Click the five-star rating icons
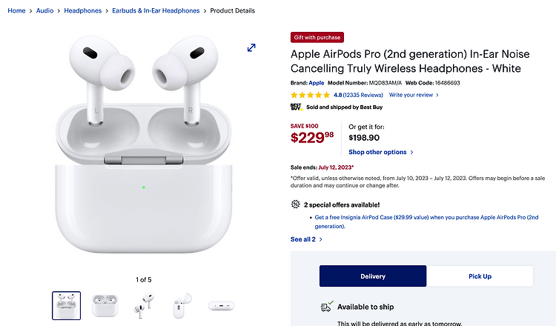This screenshot has width=556, height=326. tap(311, 95)
